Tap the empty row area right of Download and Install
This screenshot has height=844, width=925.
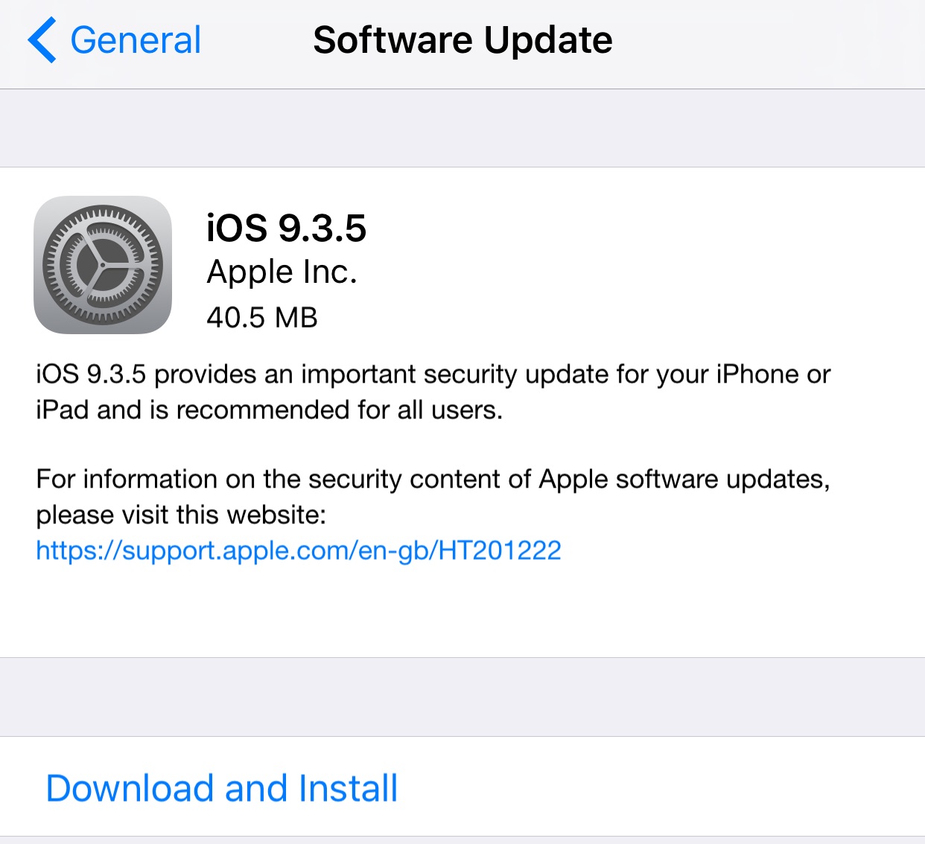tap(661, 787)
